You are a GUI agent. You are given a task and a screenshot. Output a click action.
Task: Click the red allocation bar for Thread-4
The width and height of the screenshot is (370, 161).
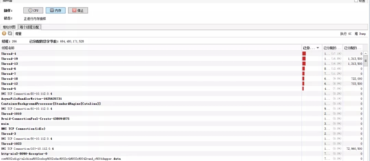pyautogui.click(x=304, y=54)
